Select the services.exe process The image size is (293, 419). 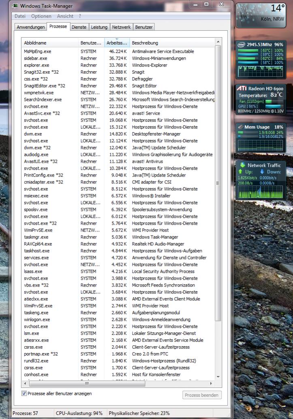[x=118, y=257]
